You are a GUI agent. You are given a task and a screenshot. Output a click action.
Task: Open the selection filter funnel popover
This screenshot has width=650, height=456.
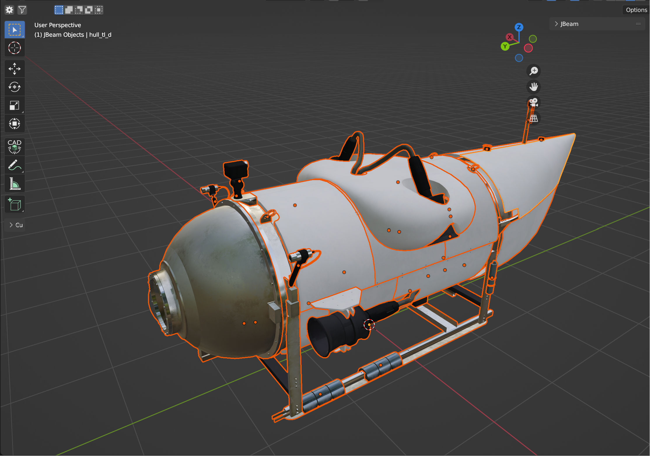22,10
